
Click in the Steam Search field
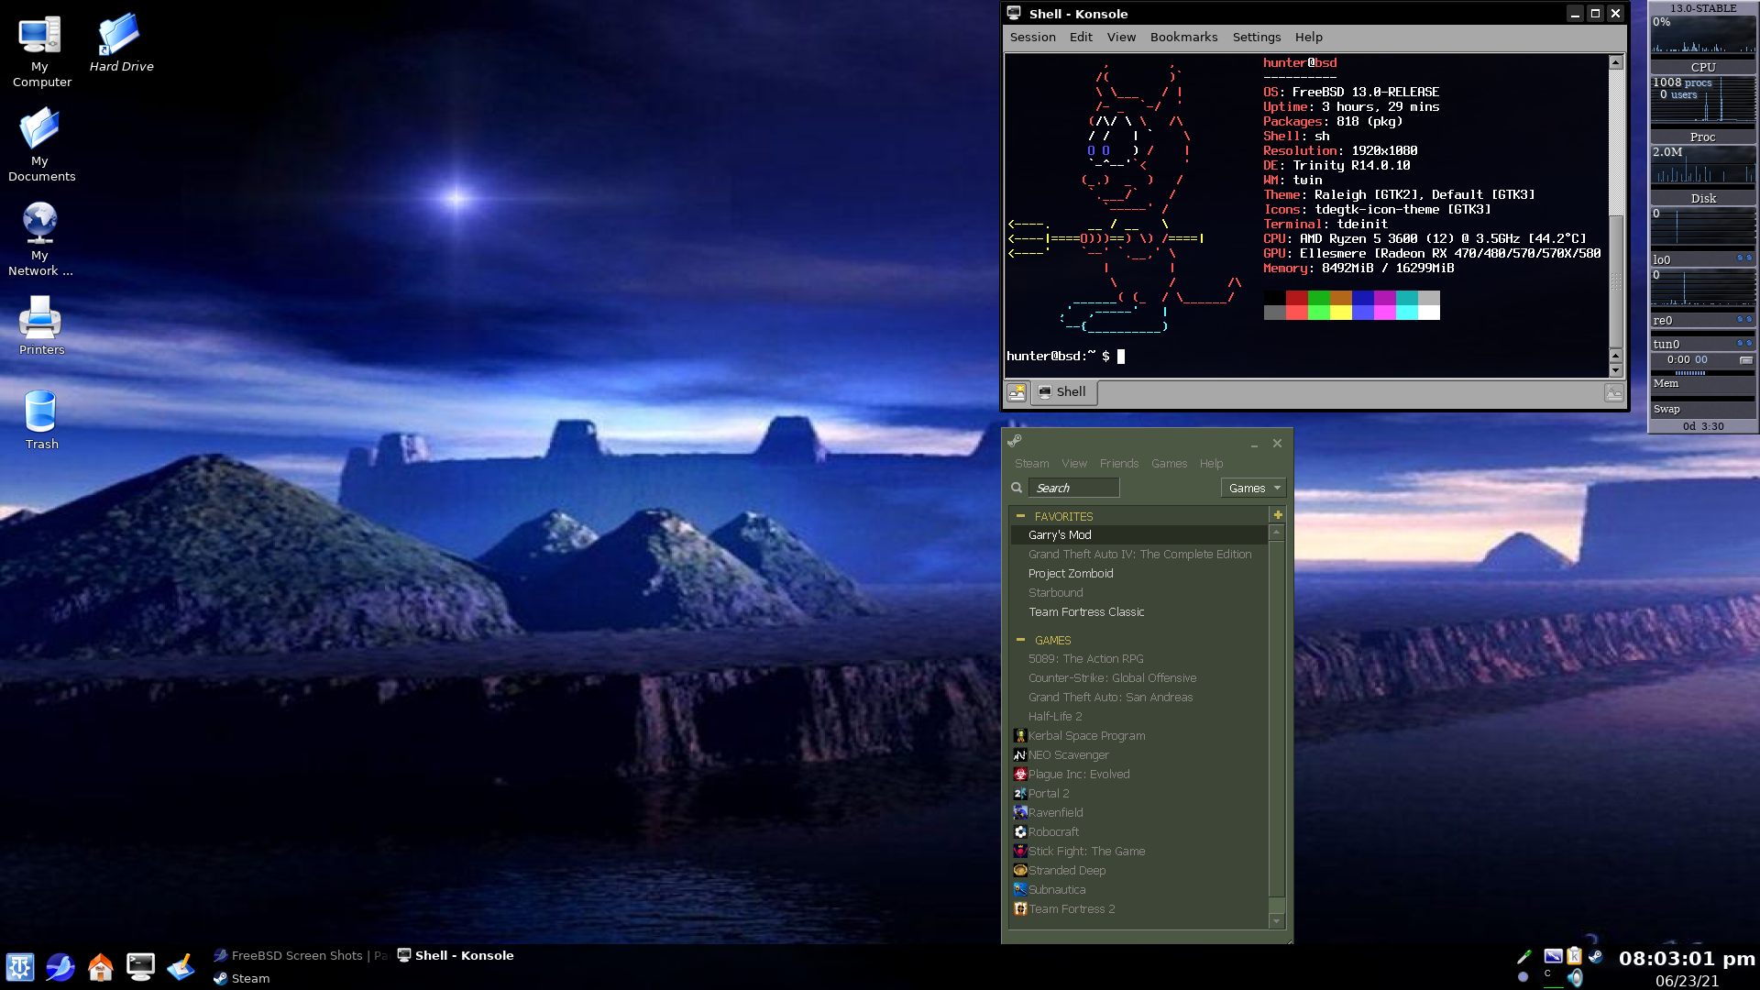click(1073, 488)
